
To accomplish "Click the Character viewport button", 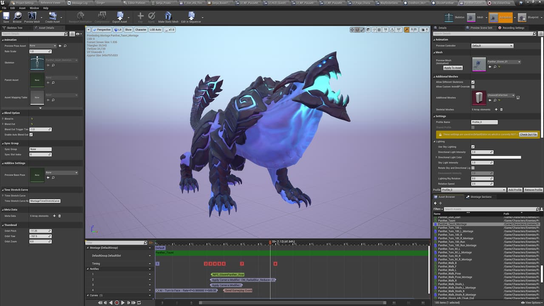I will pos(141,30).
